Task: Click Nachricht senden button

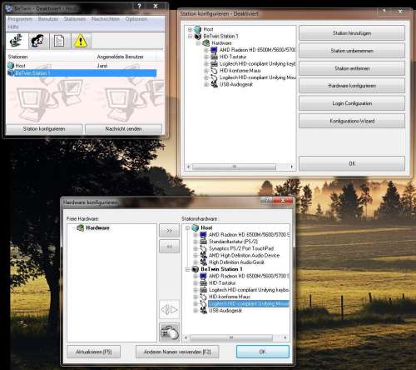Action: click(123, 129)
